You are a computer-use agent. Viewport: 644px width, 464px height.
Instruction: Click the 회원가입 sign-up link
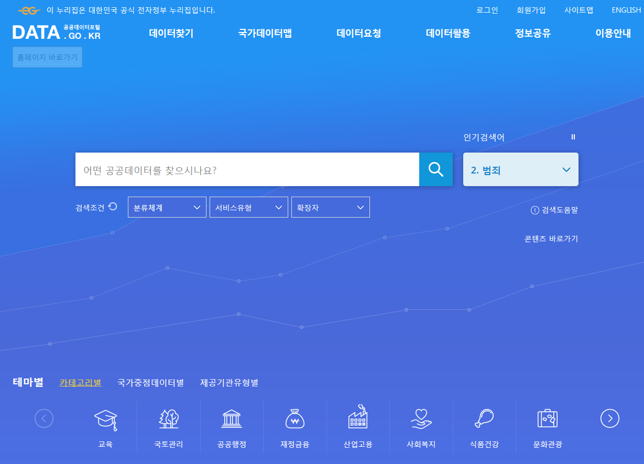point(531,10)
